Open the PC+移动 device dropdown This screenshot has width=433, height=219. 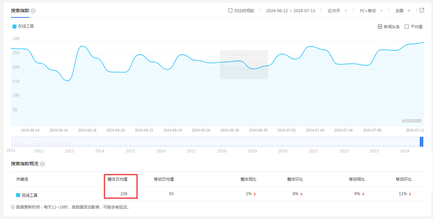369,10
